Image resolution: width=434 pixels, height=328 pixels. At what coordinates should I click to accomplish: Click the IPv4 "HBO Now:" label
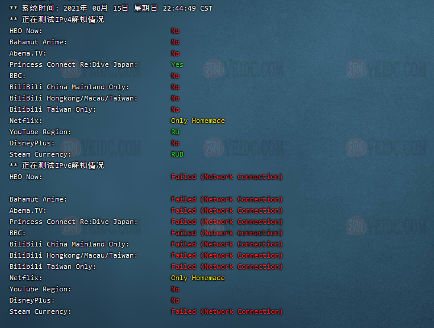(25, 31)
